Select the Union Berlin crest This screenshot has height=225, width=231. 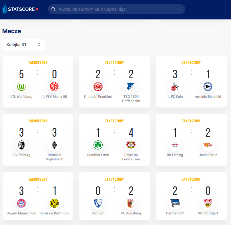point(208,145)
